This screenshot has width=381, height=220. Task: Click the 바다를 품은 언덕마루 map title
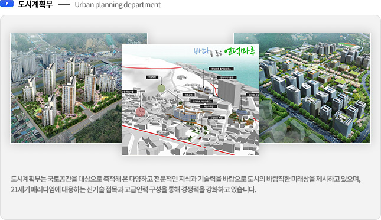[224, 51]
